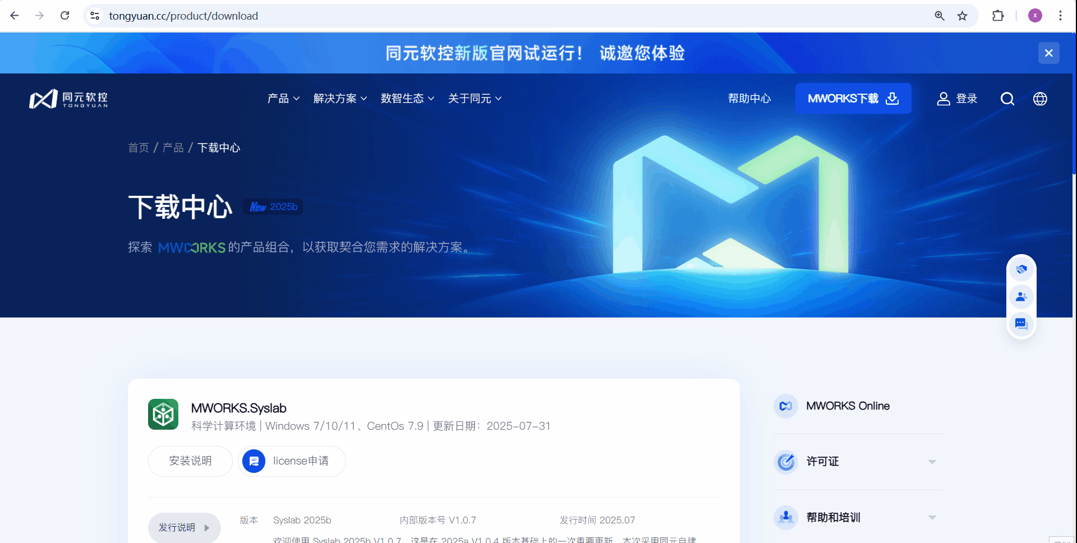The image size is (1077, 543).
Task: Click the Tongyuan logo in header
Action: (x=68, y=99)
